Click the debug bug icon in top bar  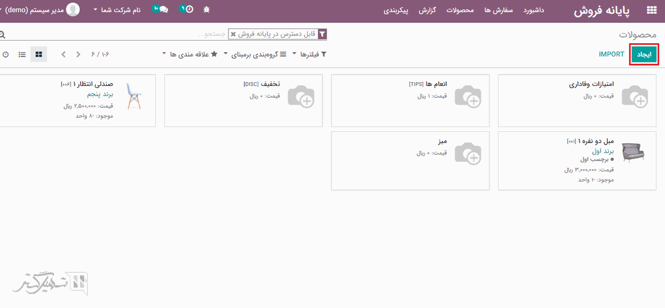[206, 9]
